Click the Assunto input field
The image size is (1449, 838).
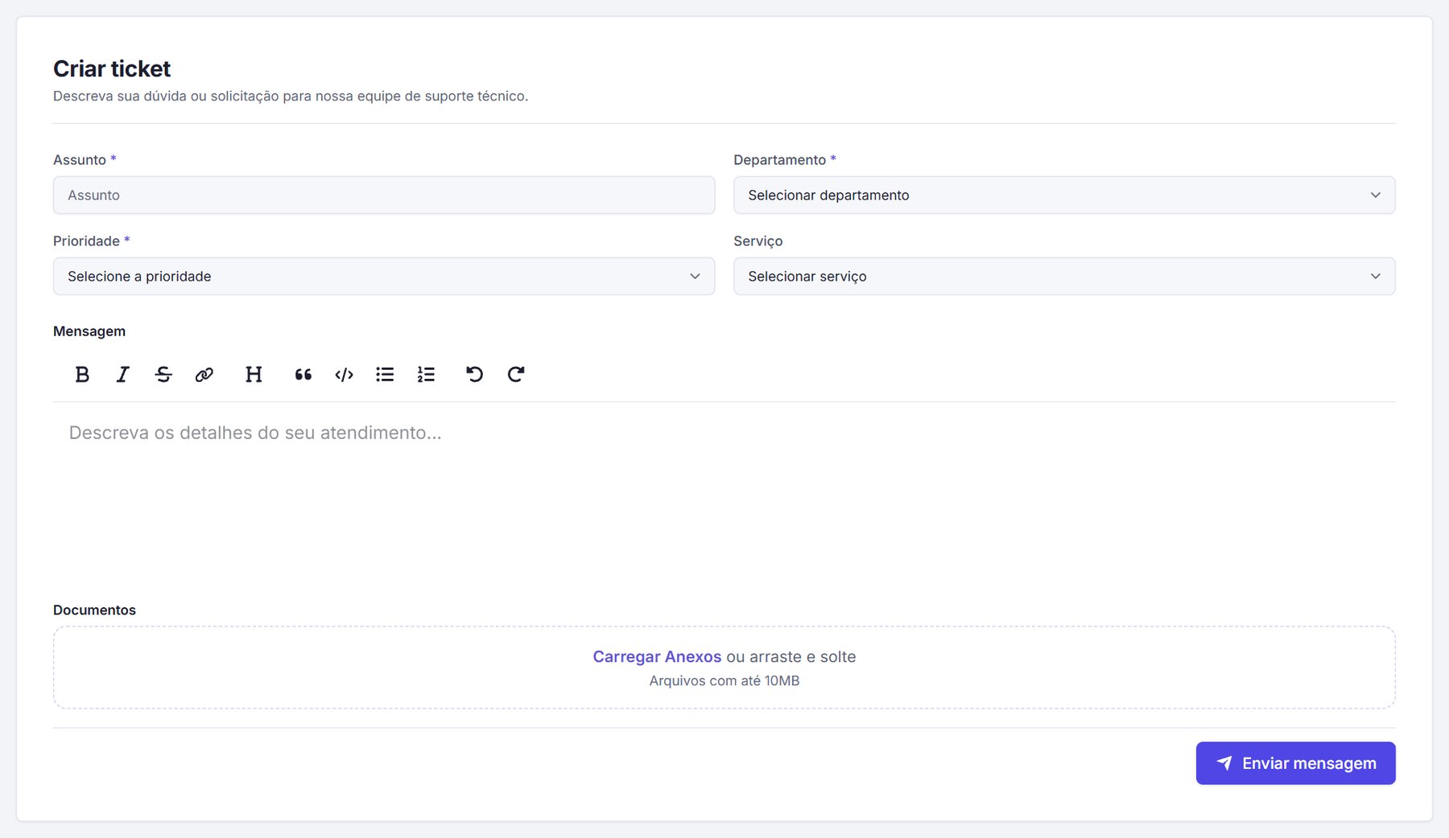384,195
